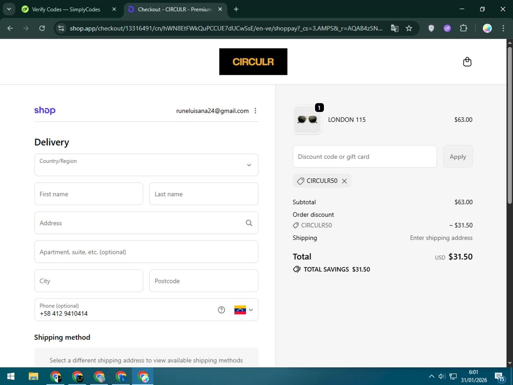Click the address search magnifier icon

pos(249,223)
